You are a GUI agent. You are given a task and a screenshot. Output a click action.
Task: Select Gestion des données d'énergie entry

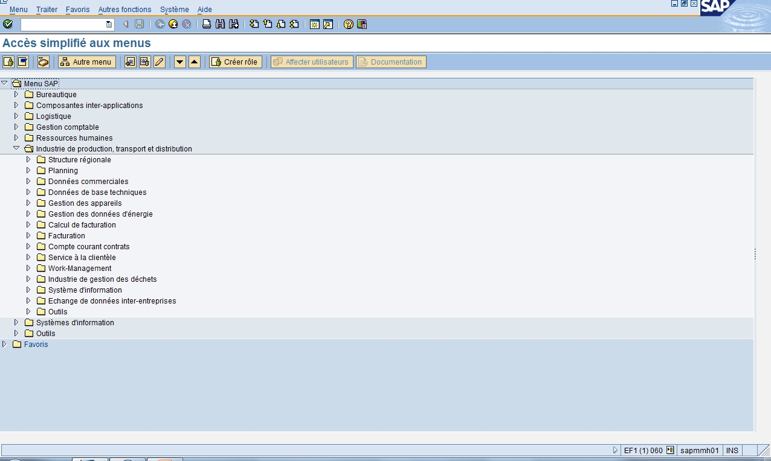(x=100, y=214)
